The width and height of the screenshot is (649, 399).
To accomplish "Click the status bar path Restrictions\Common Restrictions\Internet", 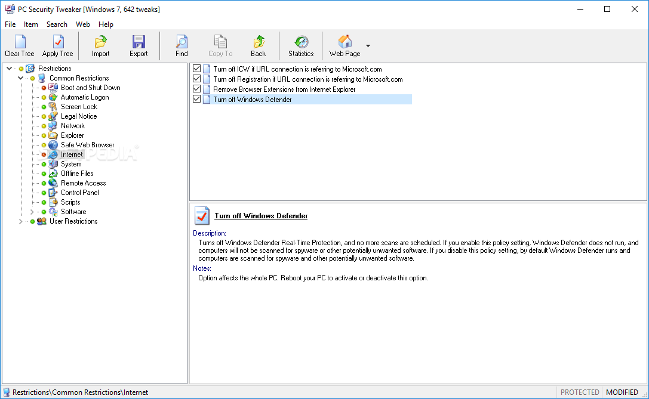I will point(80,392).
